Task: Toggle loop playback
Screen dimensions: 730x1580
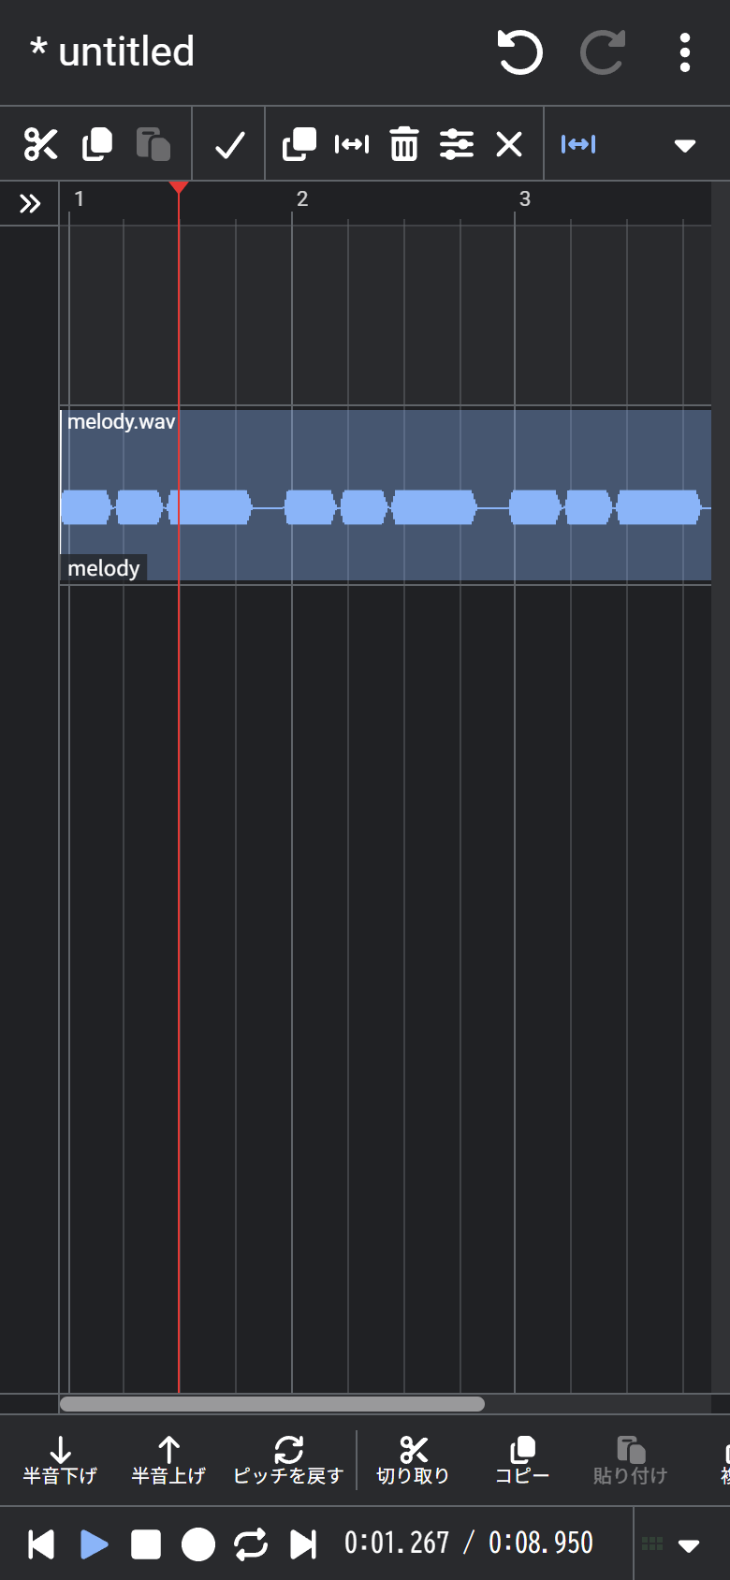Action: pos(251,1543)
